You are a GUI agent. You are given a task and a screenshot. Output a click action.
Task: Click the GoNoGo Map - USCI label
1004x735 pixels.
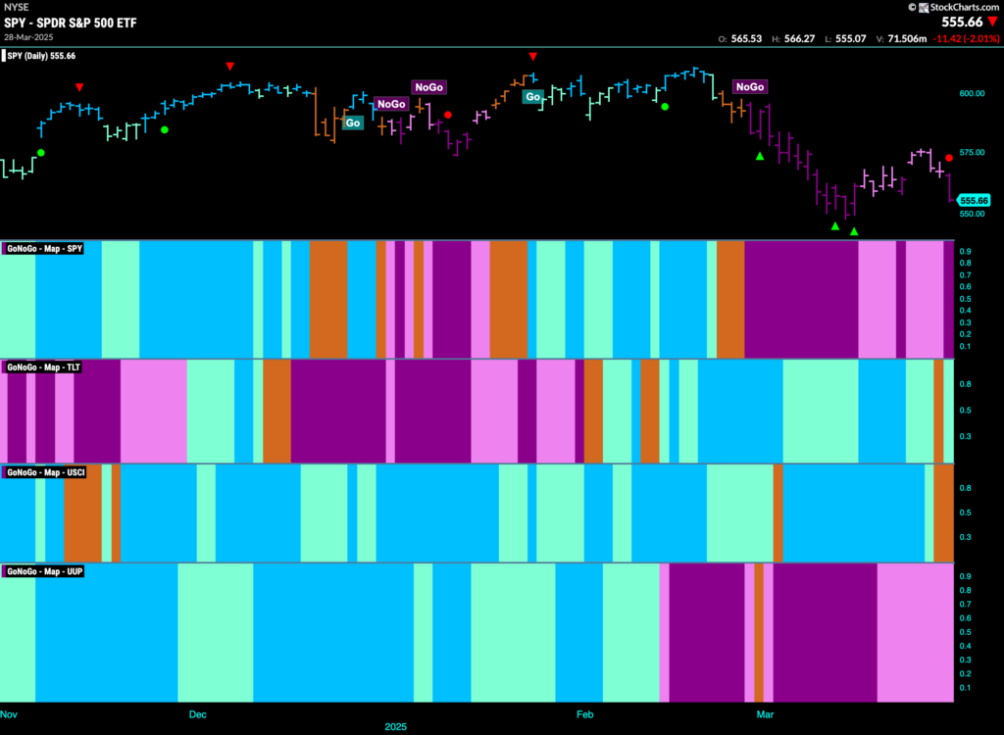click(44, 472)
